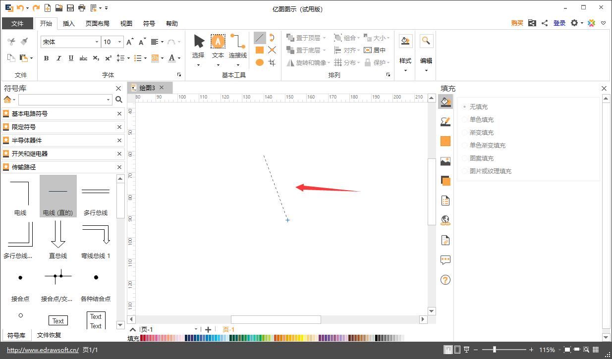Open the Shadow panel icon
Screen dimensions: 612x359
click(x=445, y=181)
